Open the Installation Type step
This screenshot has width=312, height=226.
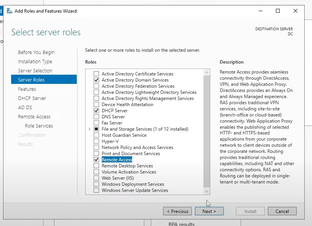[35, 62]
